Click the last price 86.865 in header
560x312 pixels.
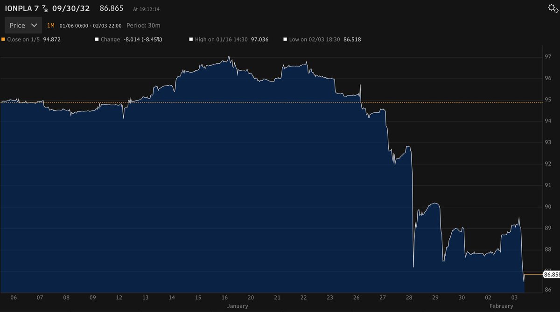tap(111, 8)
